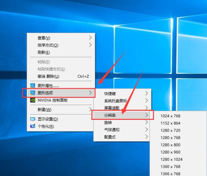This screenshot has width=207, height=176.
Task: Select 屏幕适配 in the submenu
Action: 122,108
